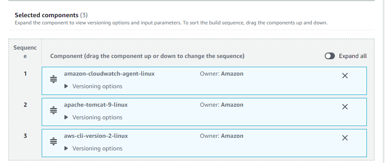
Task: Select the amazon-cloudwatch-agent-linux component name
Action: pyautogui.click(x=109, y=74)
